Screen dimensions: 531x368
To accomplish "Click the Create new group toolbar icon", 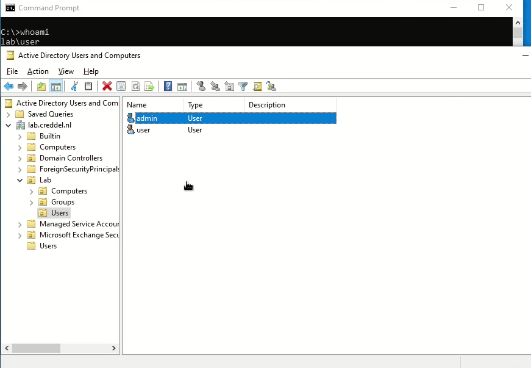I will click(x=215, y=87).
